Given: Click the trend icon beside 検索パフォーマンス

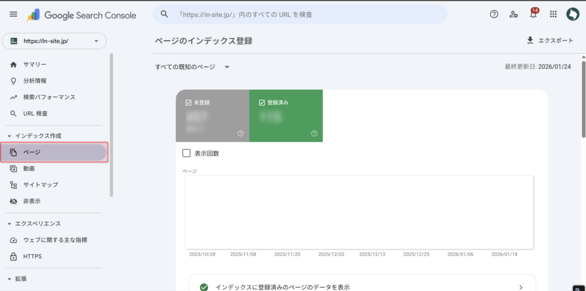Looking at the screenshot, I should point(14,97).
